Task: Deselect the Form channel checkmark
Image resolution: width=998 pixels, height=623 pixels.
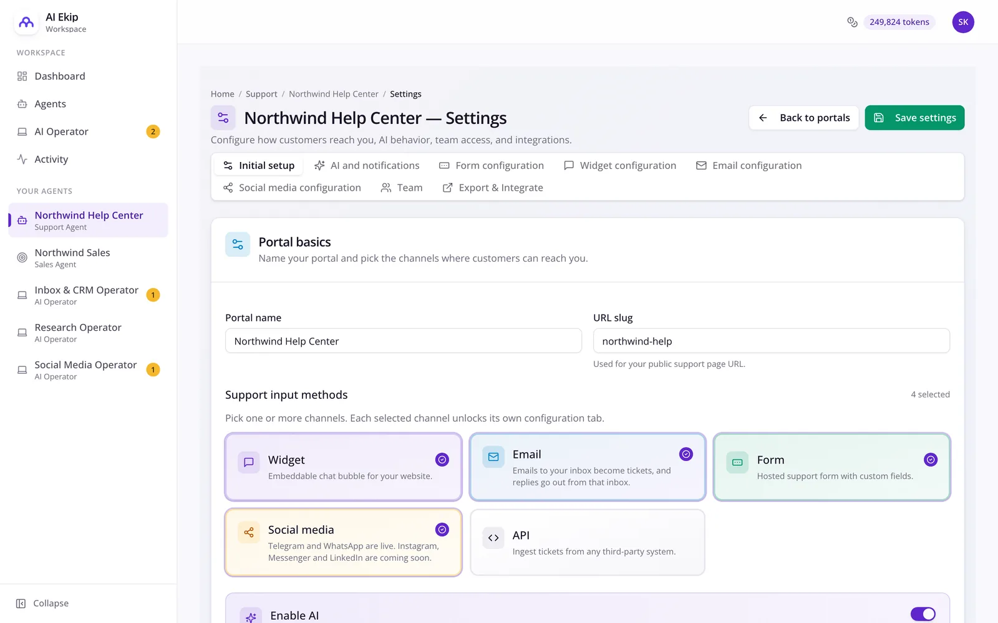Action: [931, 460]
